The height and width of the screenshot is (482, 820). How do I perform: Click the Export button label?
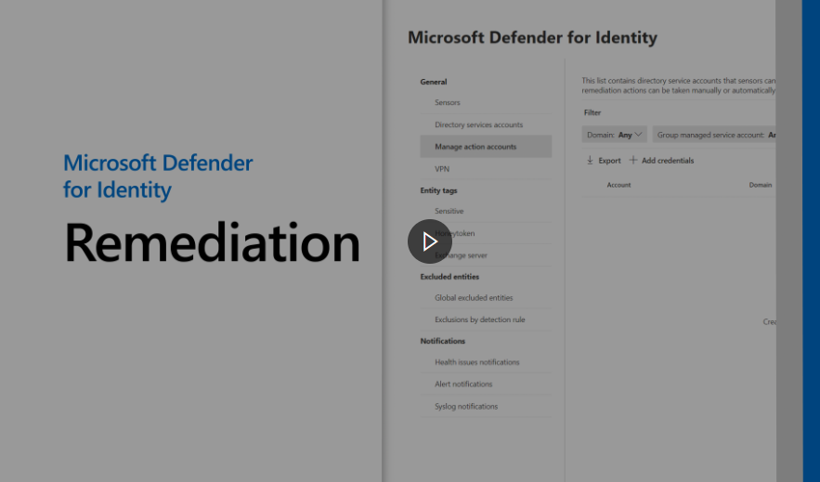click(609, 161)
